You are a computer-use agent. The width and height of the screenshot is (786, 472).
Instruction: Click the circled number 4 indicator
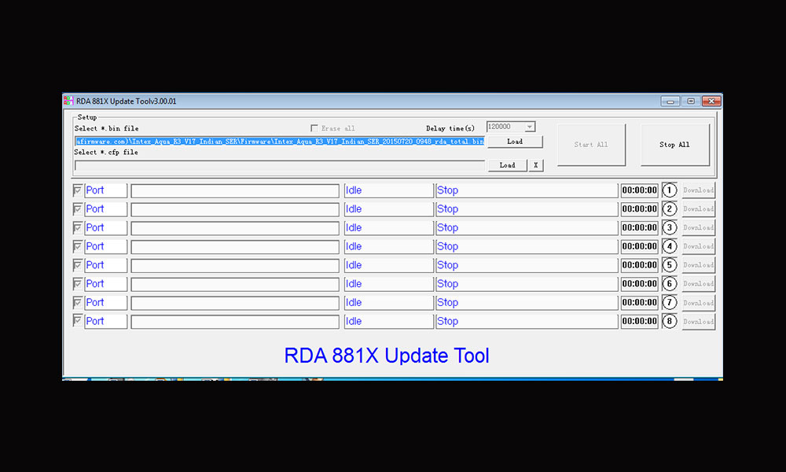click(x=669, y=246)
